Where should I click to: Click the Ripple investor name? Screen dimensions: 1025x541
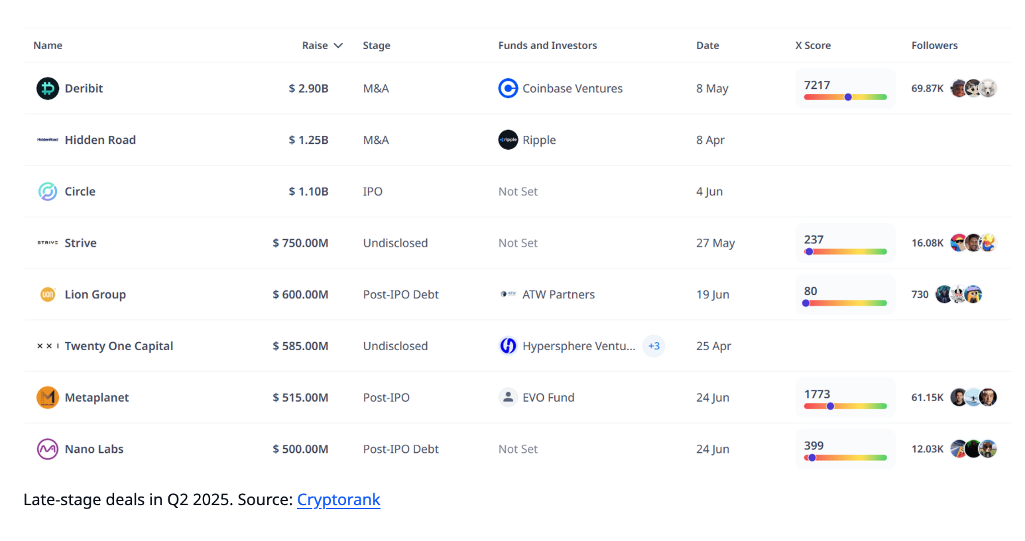click(539, 140)
